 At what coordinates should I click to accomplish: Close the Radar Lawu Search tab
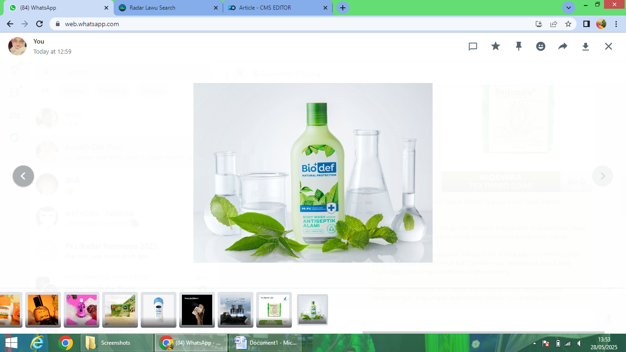click(216, 8)
